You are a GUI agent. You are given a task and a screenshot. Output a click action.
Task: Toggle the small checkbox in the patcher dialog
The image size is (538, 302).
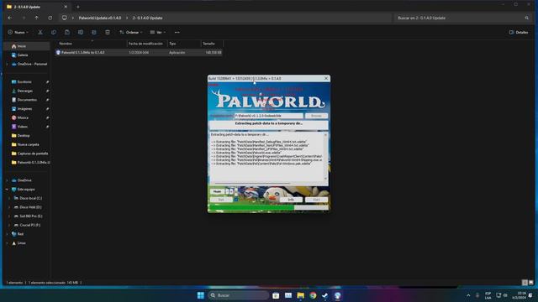pyautogui.click(x=236, y=200)
